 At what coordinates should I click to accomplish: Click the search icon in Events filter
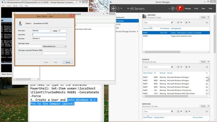point(172,67)
